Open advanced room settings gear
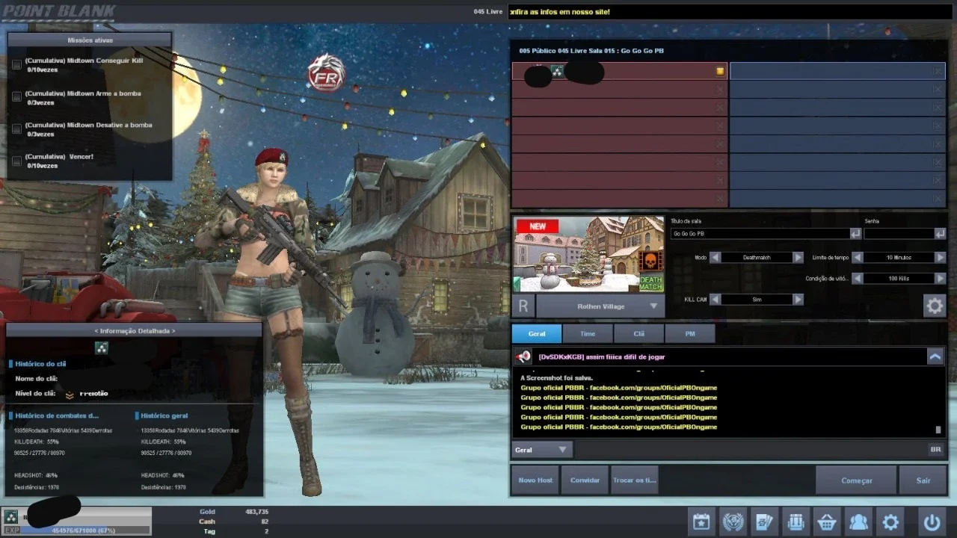Viewport: 957px width, 538px height. pos(935,305)
